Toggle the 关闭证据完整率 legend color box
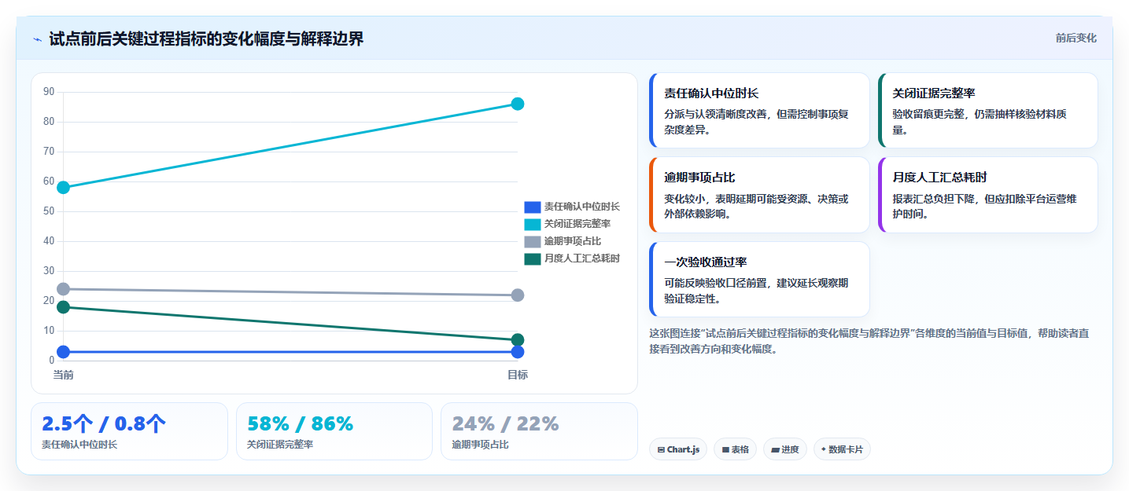1129x491 pixels. 533,224
